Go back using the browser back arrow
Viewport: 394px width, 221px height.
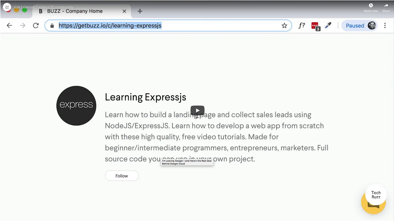[x=9, y=25]
